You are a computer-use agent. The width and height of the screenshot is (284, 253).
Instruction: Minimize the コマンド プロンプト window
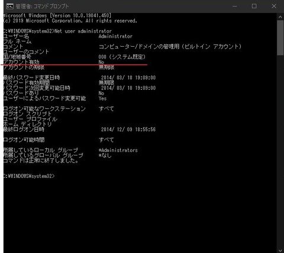pyautogui.click(x=235, y=7)
